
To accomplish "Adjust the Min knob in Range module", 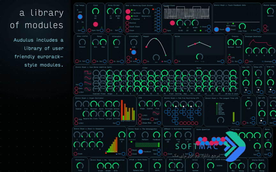I will tap(96, 42).
